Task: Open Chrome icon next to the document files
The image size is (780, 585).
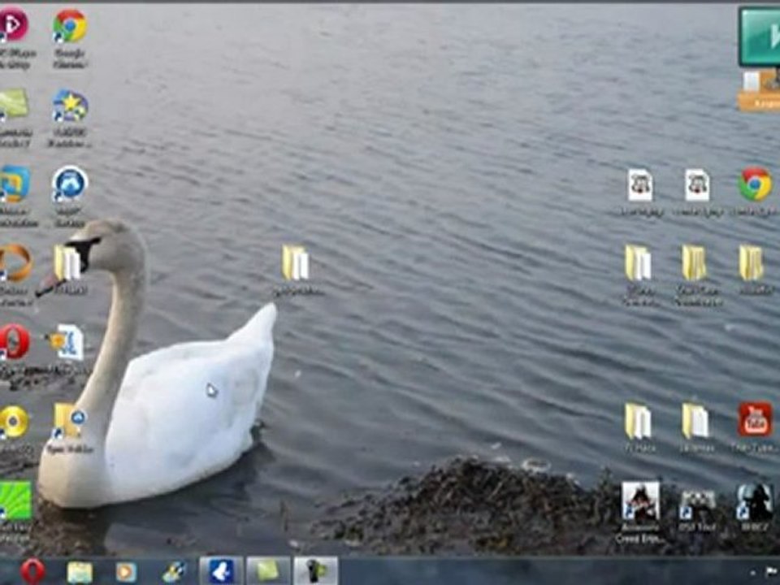Action: pos(755,184)
